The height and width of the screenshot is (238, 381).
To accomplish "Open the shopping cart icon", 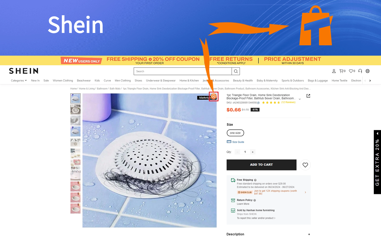I will click(342, 71).
